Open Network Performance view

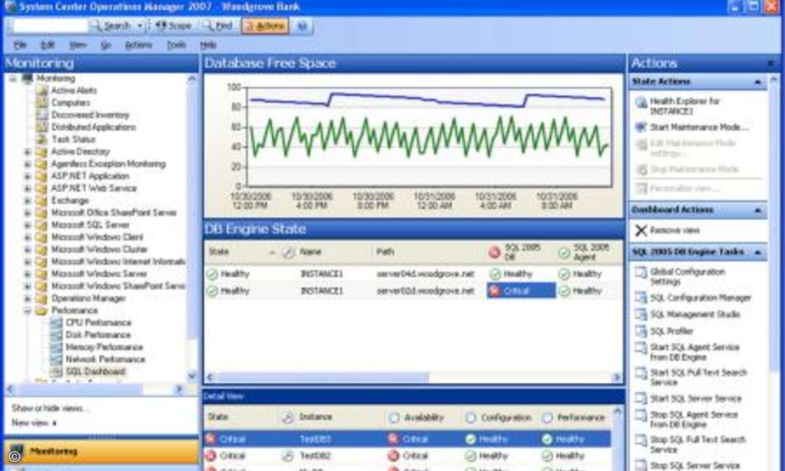click(105, 360)
